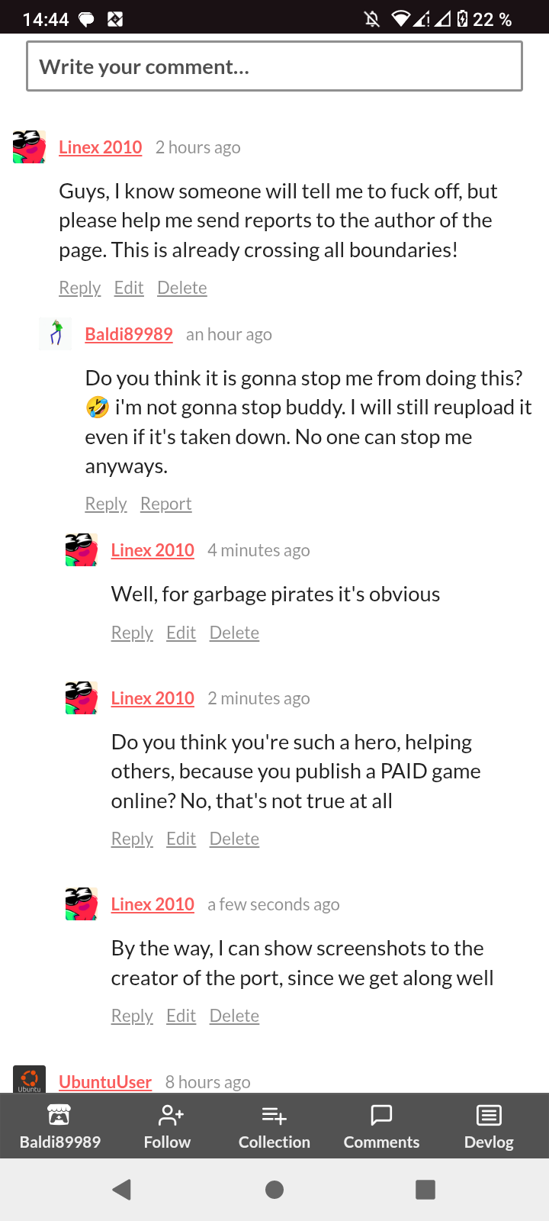Edit the 'PAID game' comment
This screenshot has width=549, height=1221.
click(181, 839)
